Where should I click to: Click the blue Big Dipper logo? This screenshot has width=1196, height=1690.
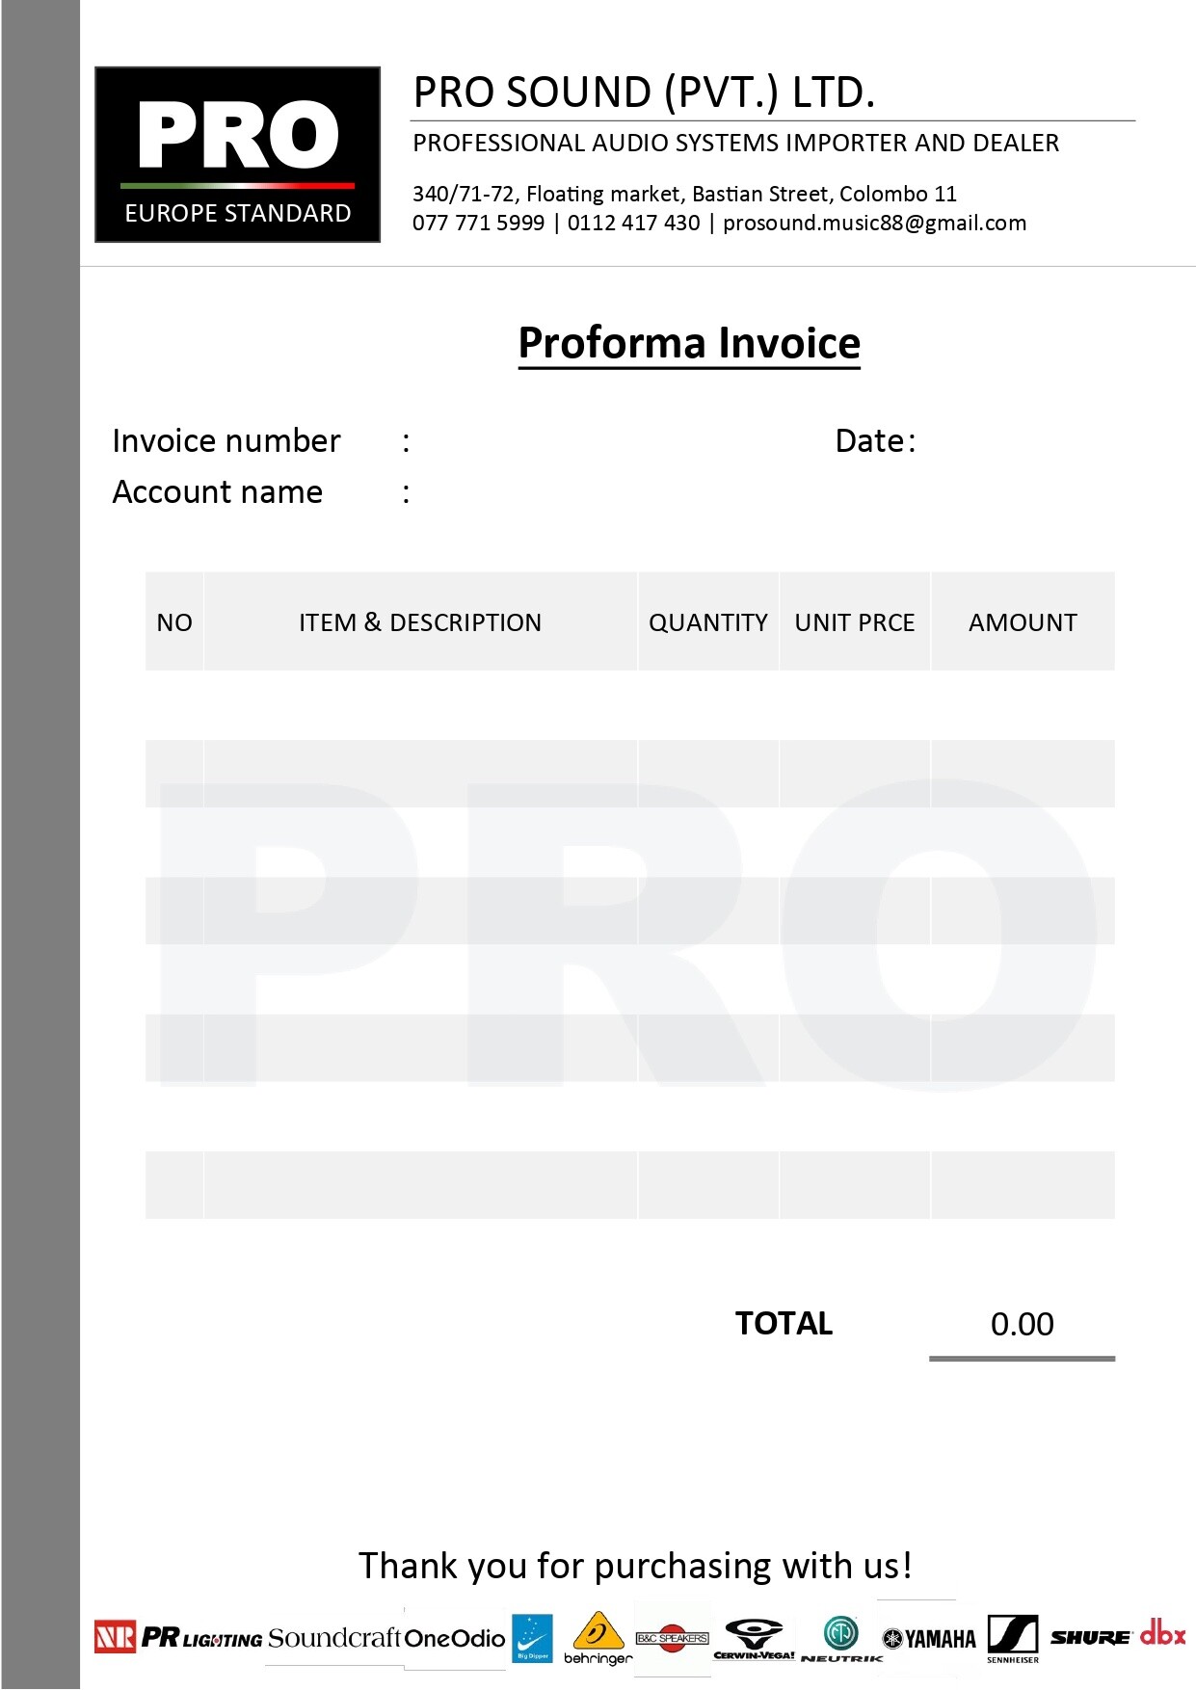click(x=532, y=1638)
